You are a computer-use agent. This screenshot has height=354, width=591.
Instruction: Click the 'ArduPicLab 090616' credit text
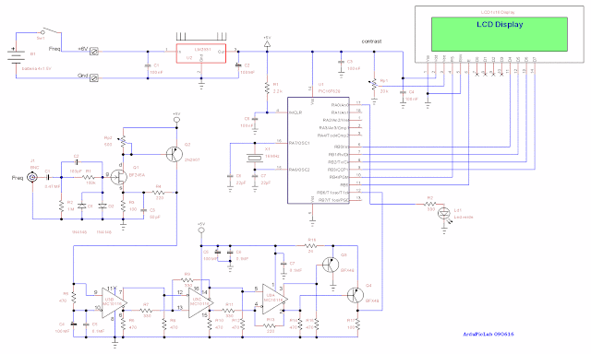coord(488,334)
